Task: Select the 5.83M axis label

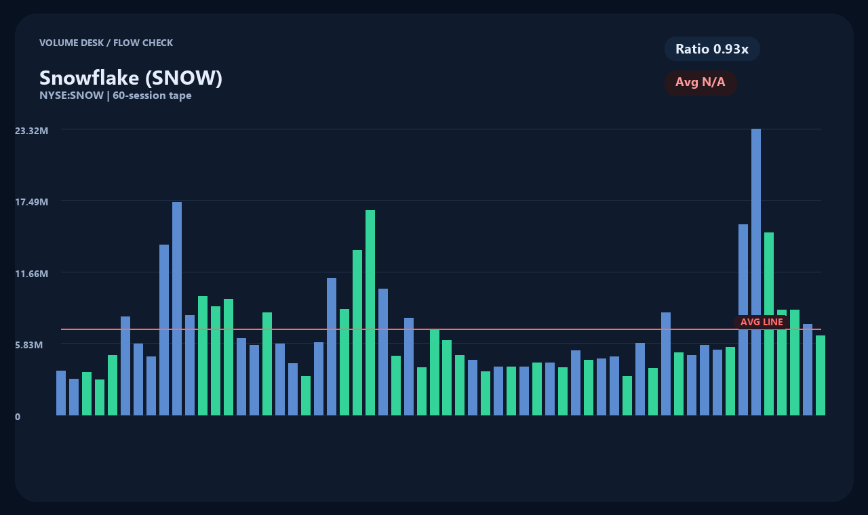Action: [30, 345]
